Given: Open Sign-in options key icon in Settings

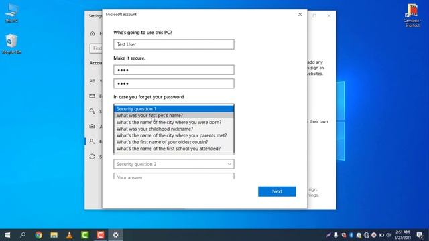Looking at the screenshot, I should pyautogui.click(x=93, y=111).
